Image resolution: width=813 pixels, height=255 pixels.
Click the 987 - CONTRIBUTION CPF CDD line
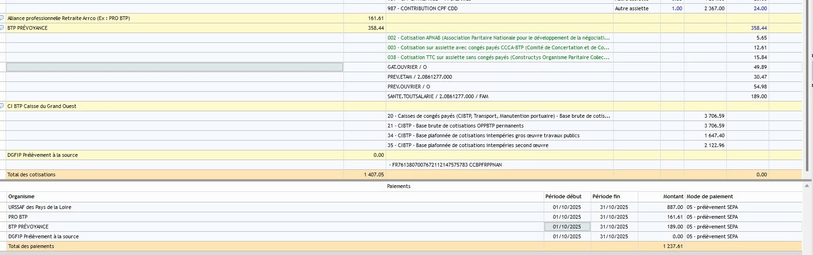point(422,8)
